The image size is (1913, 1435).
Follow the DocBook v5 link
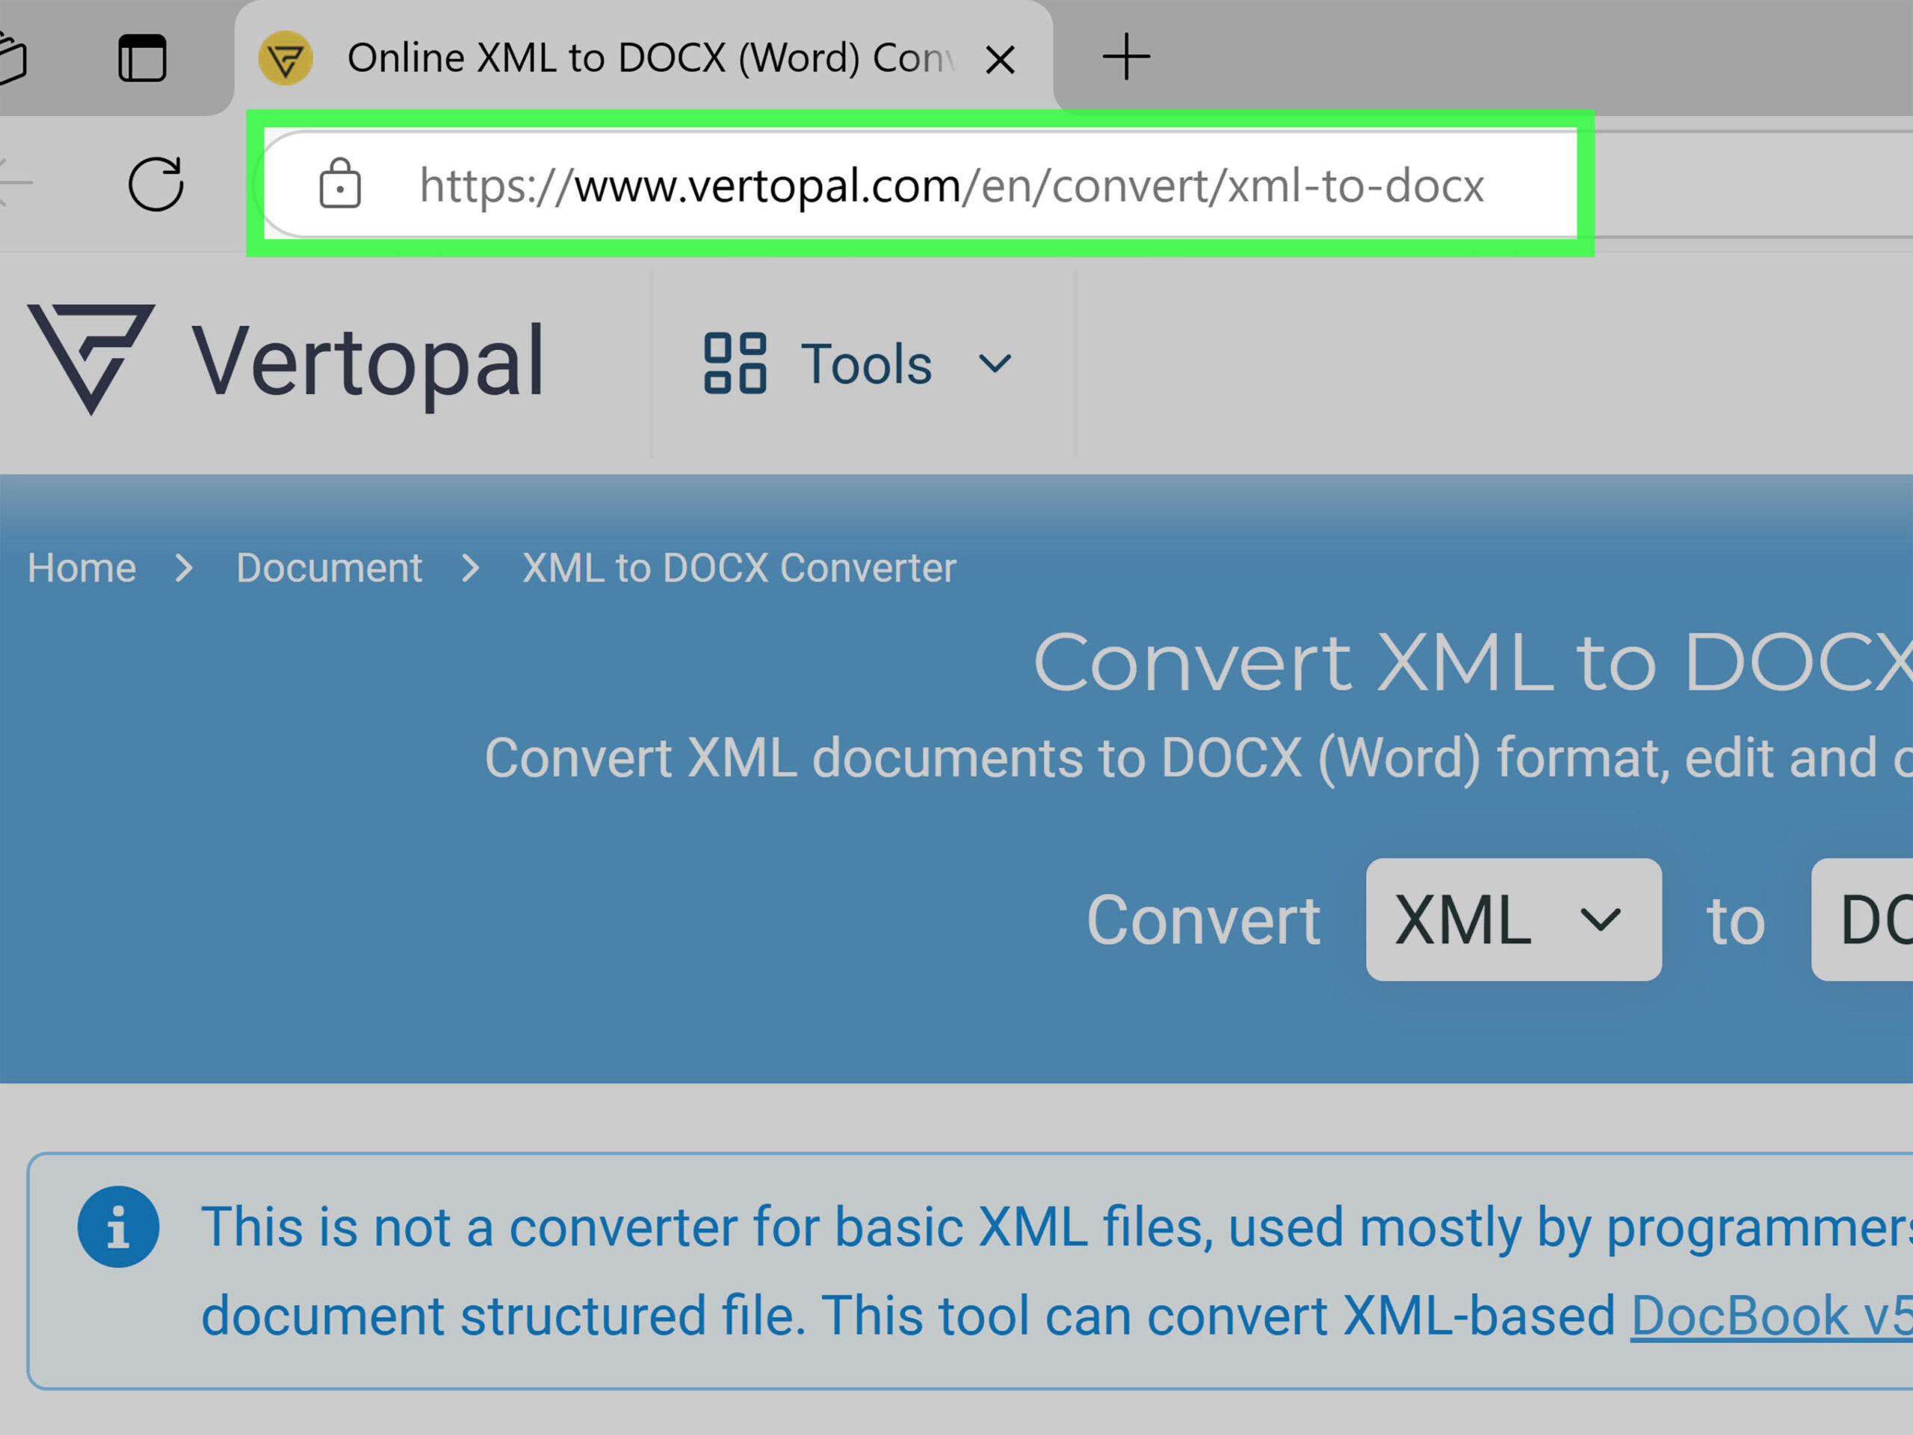(1771, 1315)
